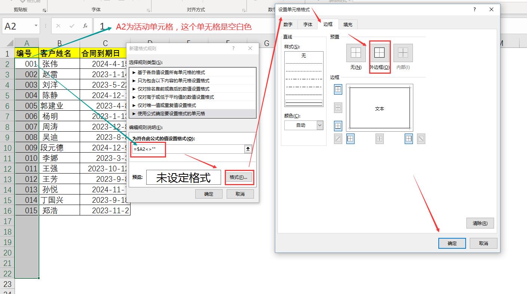This screenshot has height=294, width=527.
Task: Click the formula bar cancel X icon
Action: (x=58, y=26)
